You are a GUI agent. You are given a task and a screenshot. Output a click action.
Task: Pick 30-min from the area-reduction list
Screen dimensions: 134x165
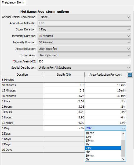(103, 156)
